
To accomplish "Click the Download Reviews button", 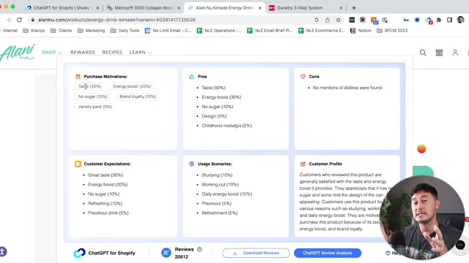I will coord(256,253).
